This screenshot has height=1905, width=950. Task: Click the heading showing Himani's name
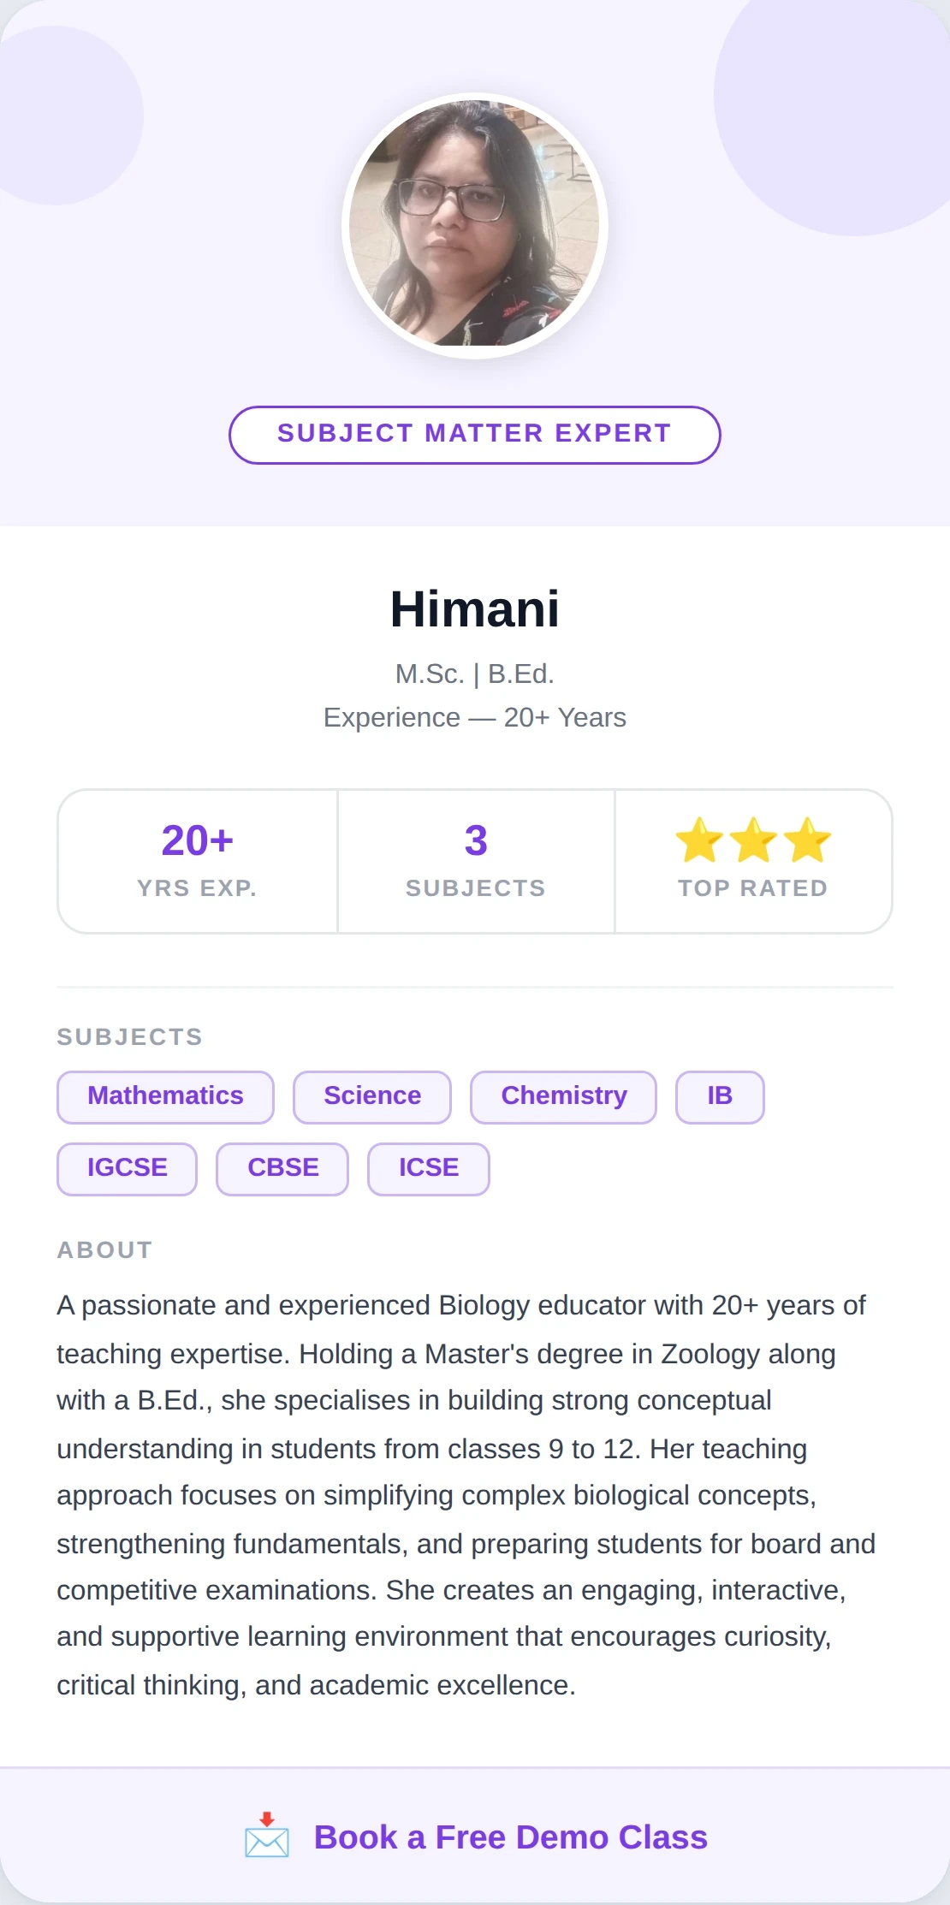[475, 609]
